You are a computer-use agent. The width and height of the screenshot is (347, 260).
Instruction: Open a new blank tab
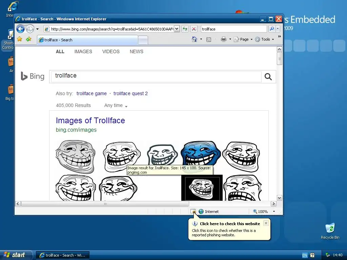pyautogui.click(x=143, y=40)
